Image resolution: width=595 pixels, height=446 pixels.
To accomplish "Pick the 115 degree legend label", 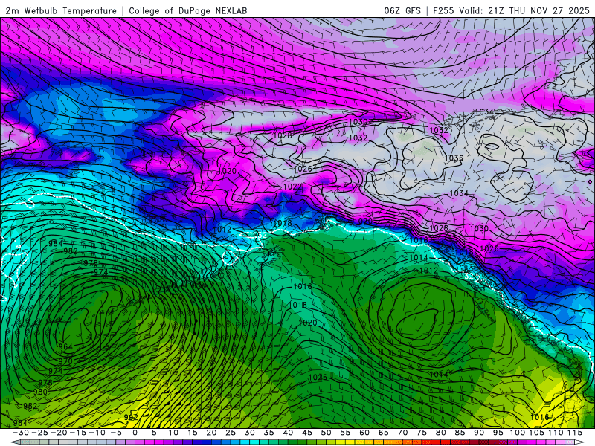I will (575, 433).
